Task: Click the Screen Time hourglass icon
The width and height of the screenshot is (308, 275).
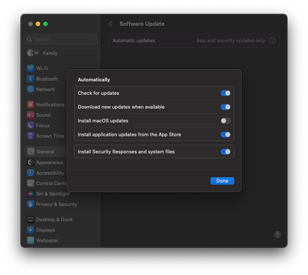Action: tap(31, 136)
